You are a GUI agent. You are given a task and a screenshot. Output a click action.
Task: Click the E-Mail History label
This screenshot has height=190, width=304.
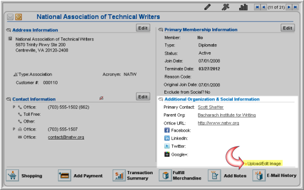(x=282, y=175)
